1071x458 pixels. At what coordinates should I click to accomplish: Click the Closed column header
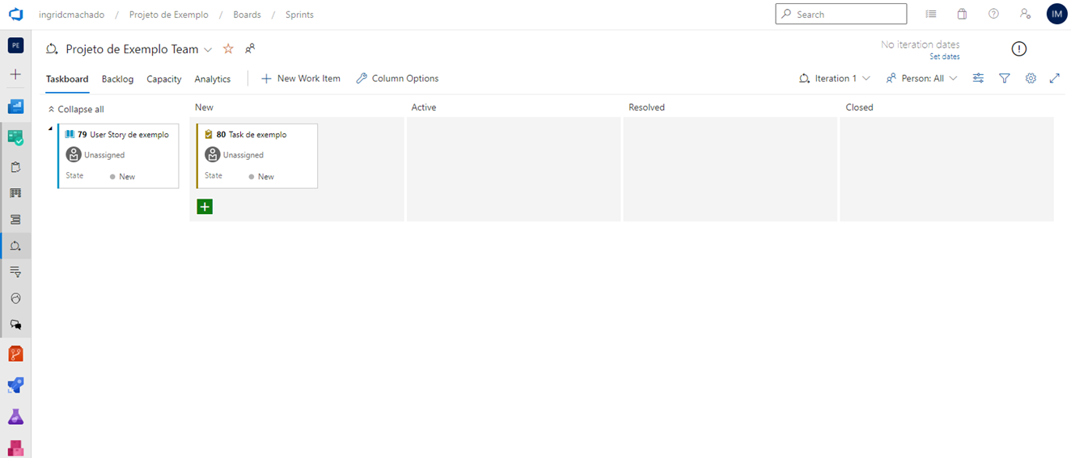pos(859,107)
